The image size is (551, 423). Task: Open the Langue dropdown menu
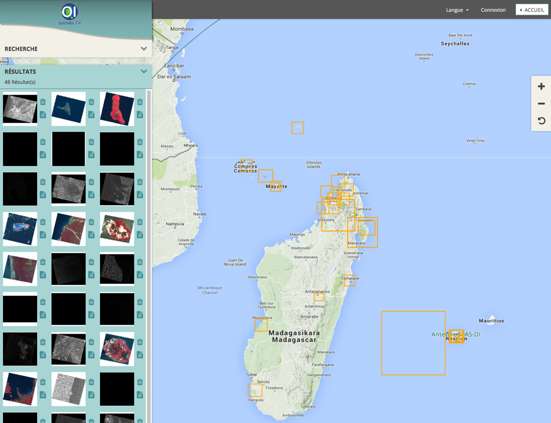[x=457, y=10]
